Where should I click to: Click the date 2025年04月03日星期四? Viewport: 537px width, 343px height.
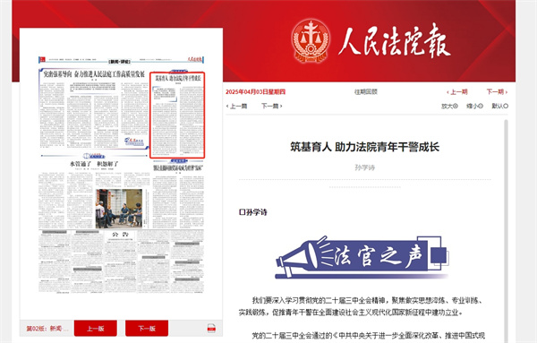(255, 92)
